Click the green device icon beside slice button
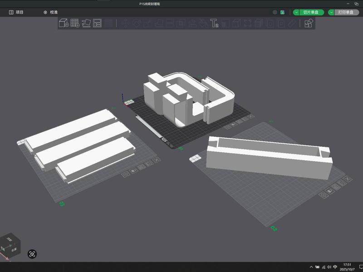Image resolution: width=363 pixels, height=272 pixels. pos(282,12)
